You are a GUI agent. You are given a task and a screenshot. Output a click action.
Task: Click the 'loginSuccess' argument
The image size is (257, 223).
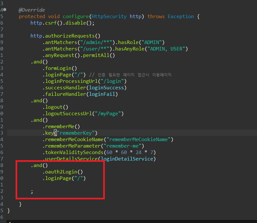(x=106, y=88)
